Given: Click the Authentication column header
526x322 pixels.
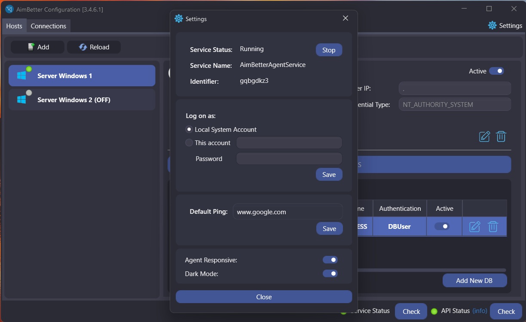Looking at the screenshot, I should click(x=400, y=208).
